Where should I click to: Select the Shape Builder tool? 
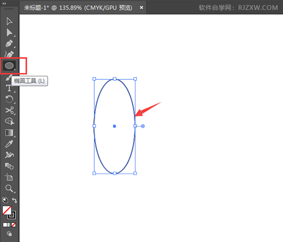pyautogui.click(x=9, y=121)
